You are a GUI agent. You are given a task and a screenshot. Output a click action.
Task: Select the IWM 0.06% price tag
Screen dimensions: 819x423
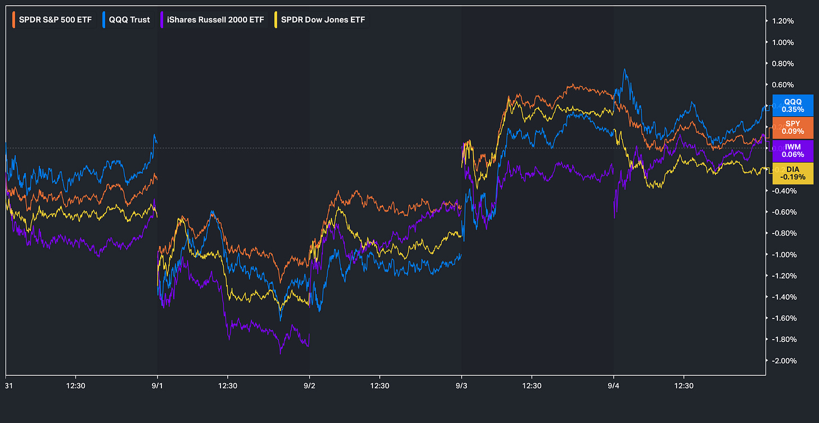[793, 150]
